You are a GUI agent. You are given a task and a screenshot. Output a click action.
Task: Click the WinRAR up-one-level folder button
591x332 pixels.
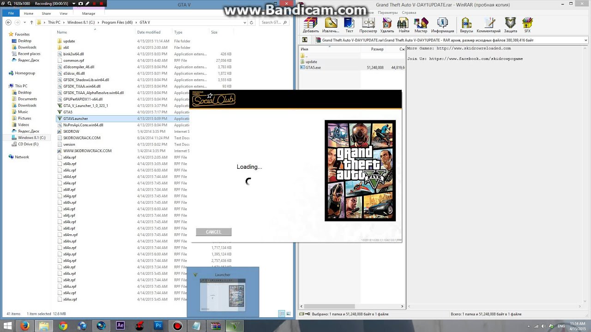tap(305, 40)
